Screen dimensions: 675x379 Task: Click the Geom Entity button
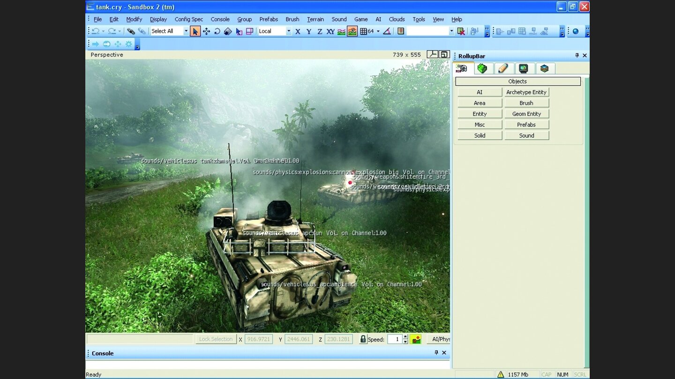[526, 114]
